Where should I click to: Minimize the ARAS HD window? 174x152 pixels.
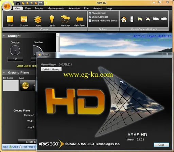tap(154, 2)
